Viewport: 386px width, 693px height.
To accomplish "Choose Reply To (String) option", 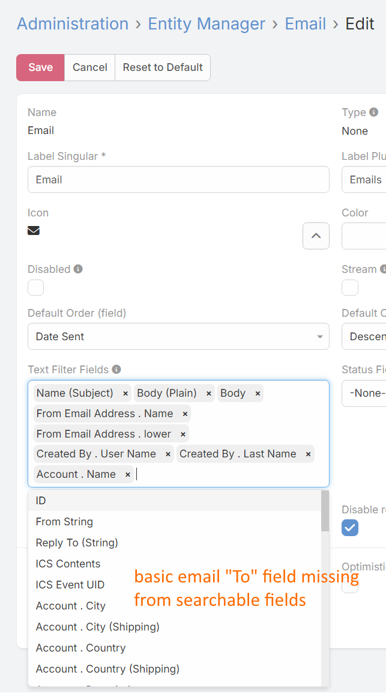I will coord(77,543).
